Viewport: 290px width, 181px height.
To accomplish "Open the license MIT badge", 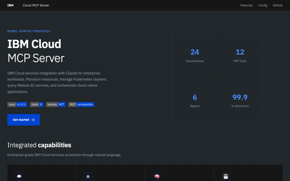I will (56, 105).
